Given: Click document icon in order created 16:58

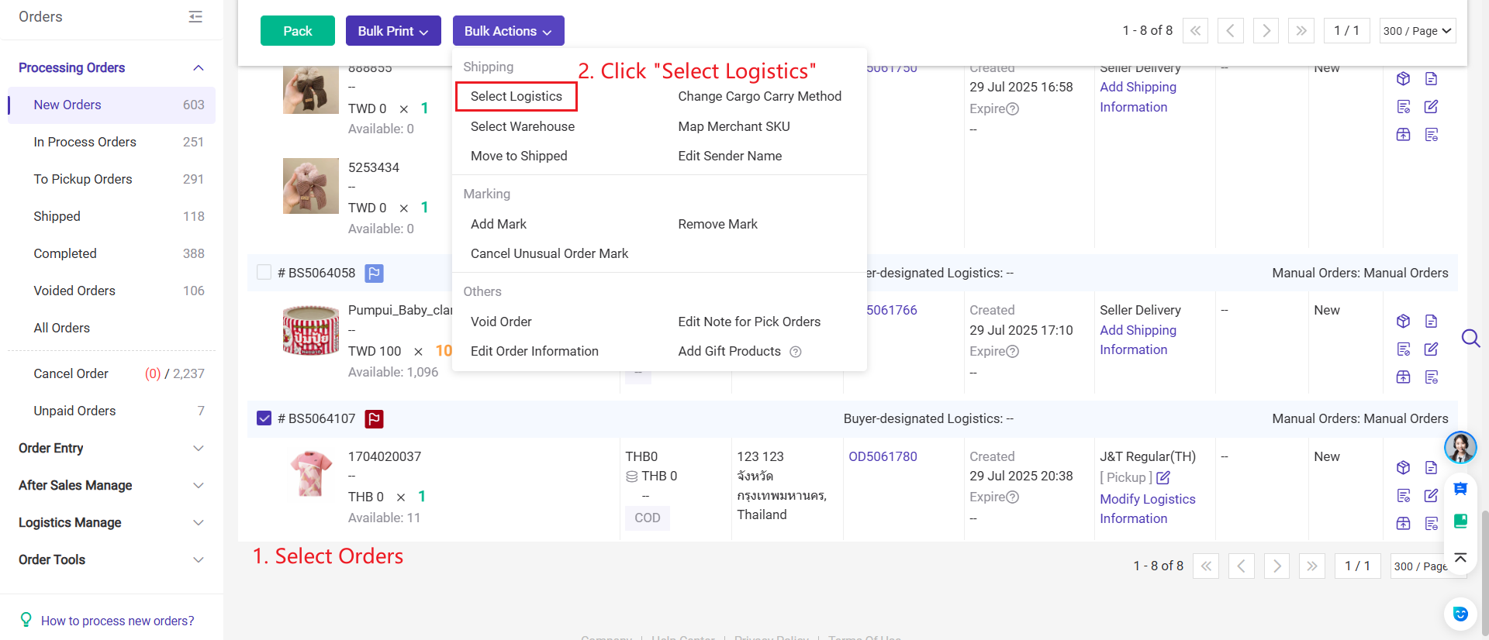Looking at the screenshot, I should 1432,78.
